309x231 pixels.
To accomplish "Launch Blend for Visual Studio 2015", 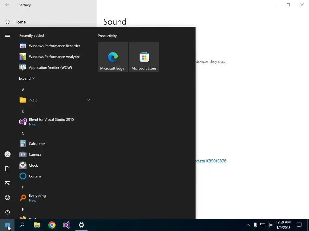I will [55, 122].
